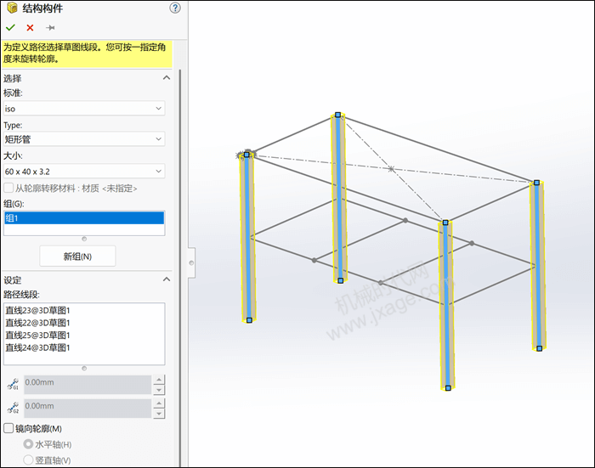Cancel with the red X icon
The width and height of the screenshot is (595, 468).
click(30, 28)
